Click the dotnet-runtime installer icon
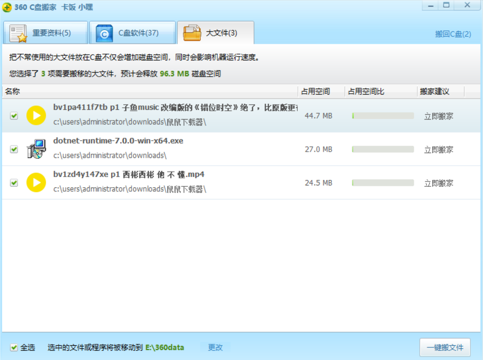Viewport: 483px width, 360px height. coord(36,149)
